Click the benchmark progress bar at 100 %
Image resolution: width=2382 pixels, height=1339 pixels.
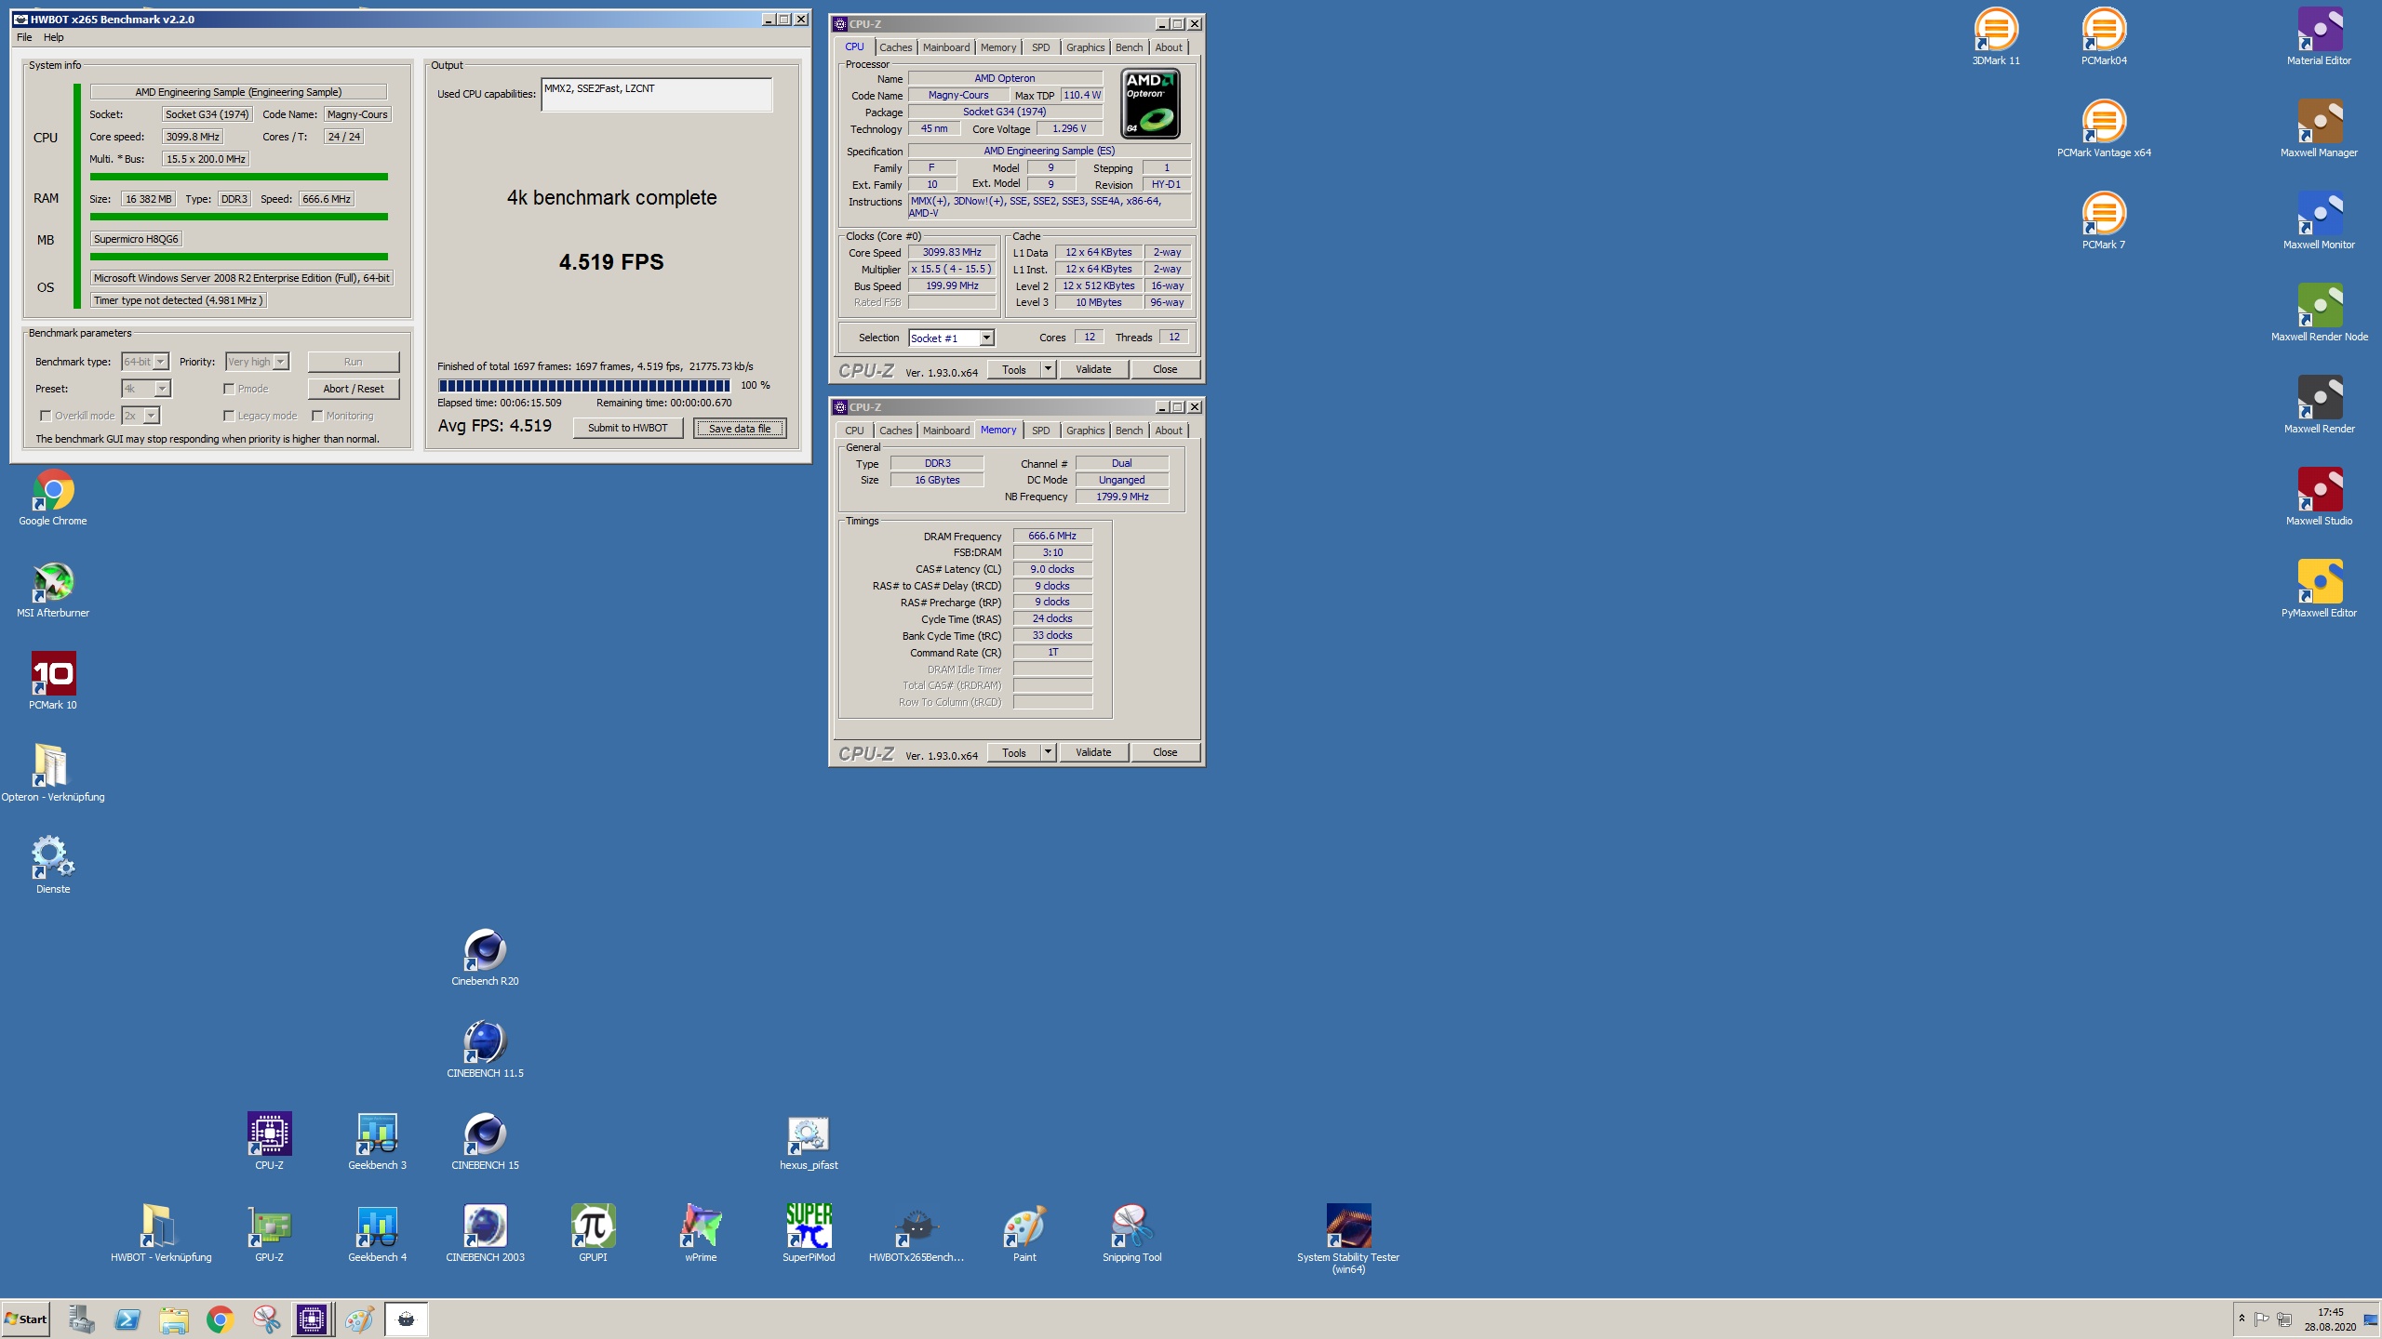coord(584,385)
